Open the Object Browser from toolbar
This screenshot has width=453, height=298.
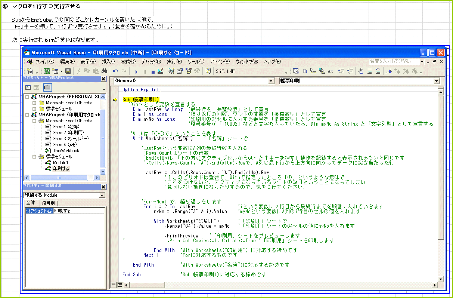pyautogui.click(x=188, y=71)
